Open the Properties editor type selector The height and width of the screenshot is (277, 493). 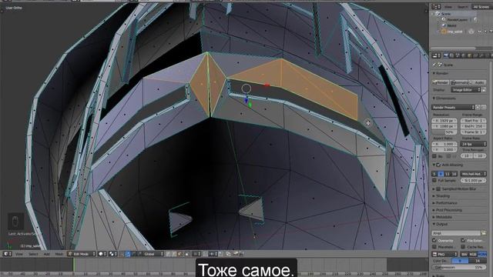(436, 55)
